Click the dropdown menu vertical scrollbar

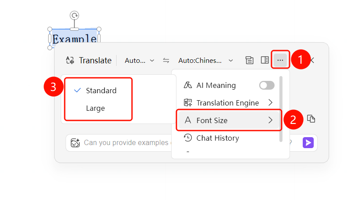pyautogui.click(x=281, y=109)
